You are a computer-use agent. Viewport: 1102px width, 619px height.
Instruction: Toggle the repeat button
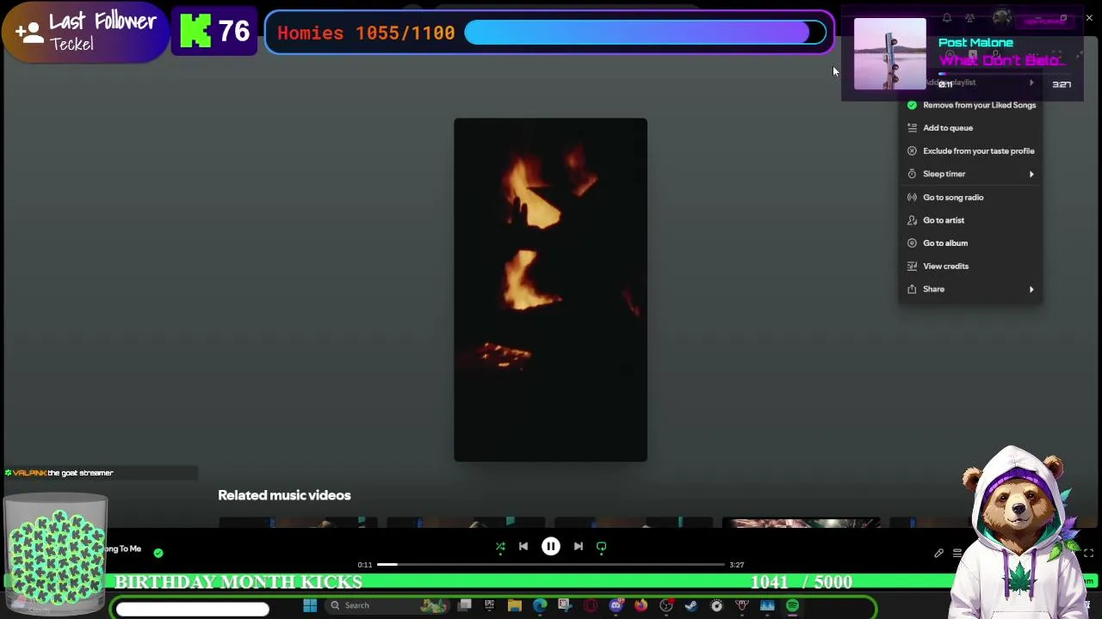[602, 547]
